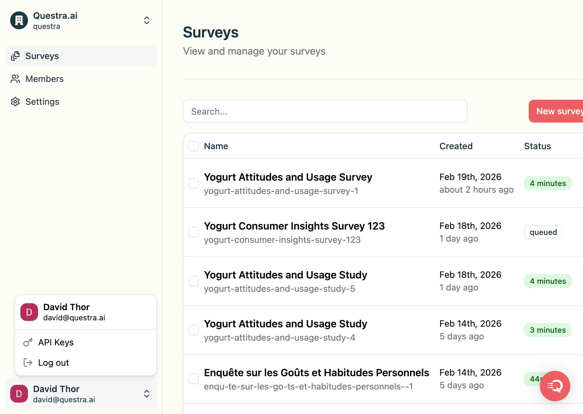Collapse the David Thor user menu chevron

coord(147,394)
